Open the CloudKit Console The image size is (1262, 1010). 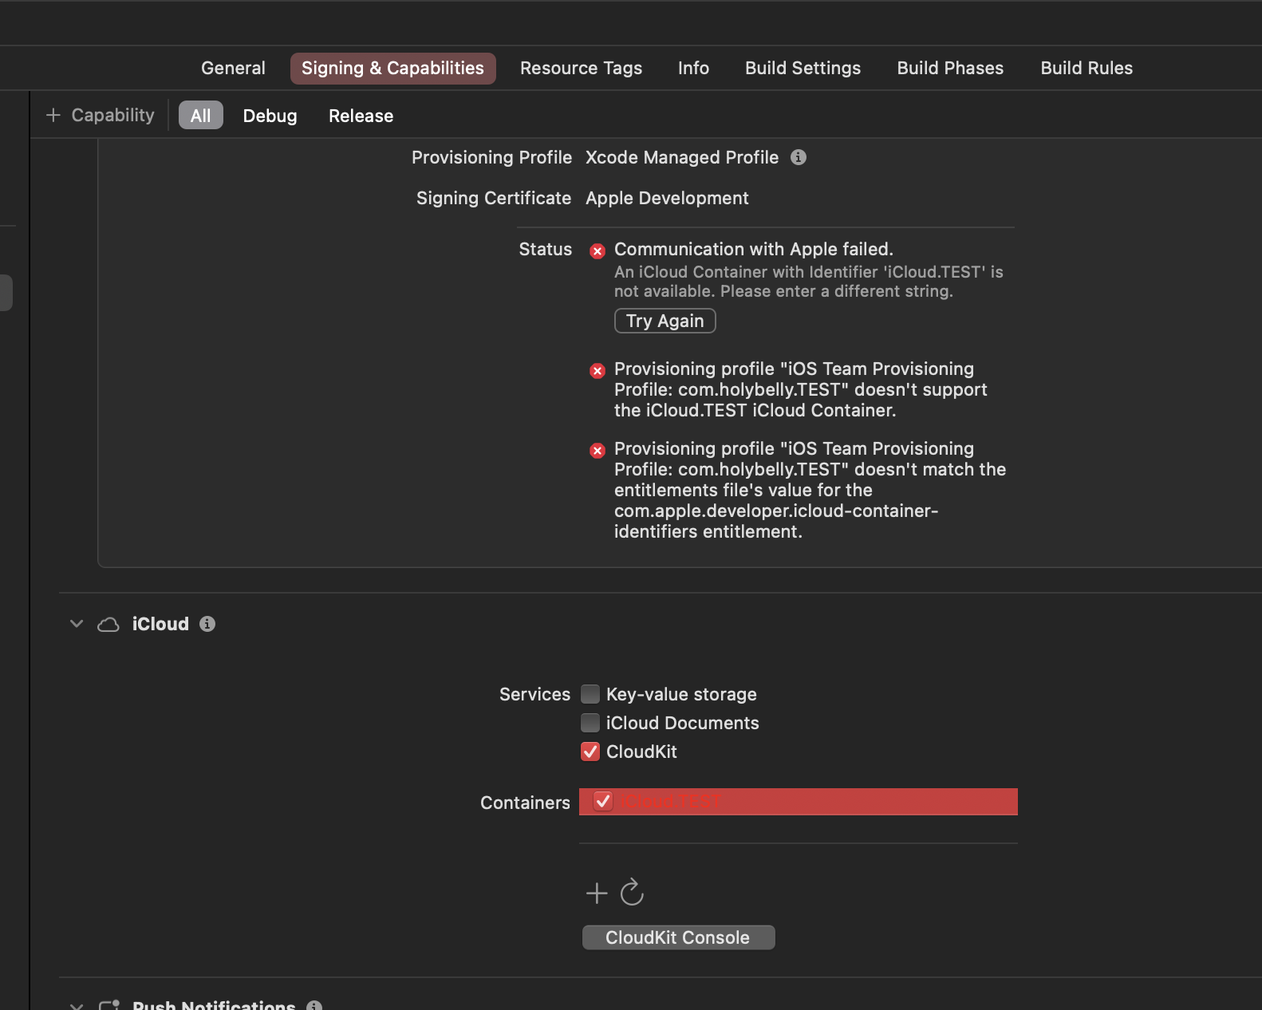click(678, 937)
